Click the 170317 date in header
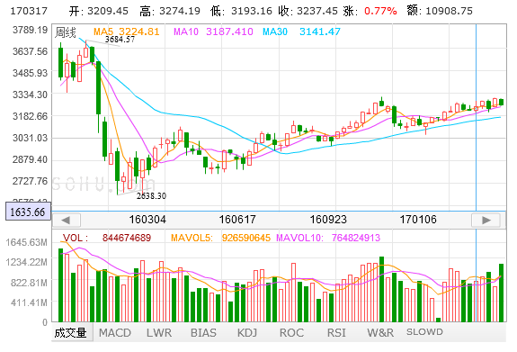 point(29,11)
